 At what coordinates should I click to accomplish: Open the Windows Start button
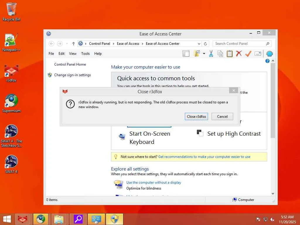point(7,219)
